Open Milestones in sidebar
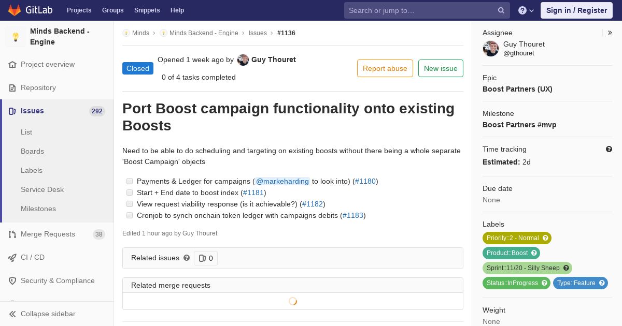622x326 pixels. (x=38, y=209)
